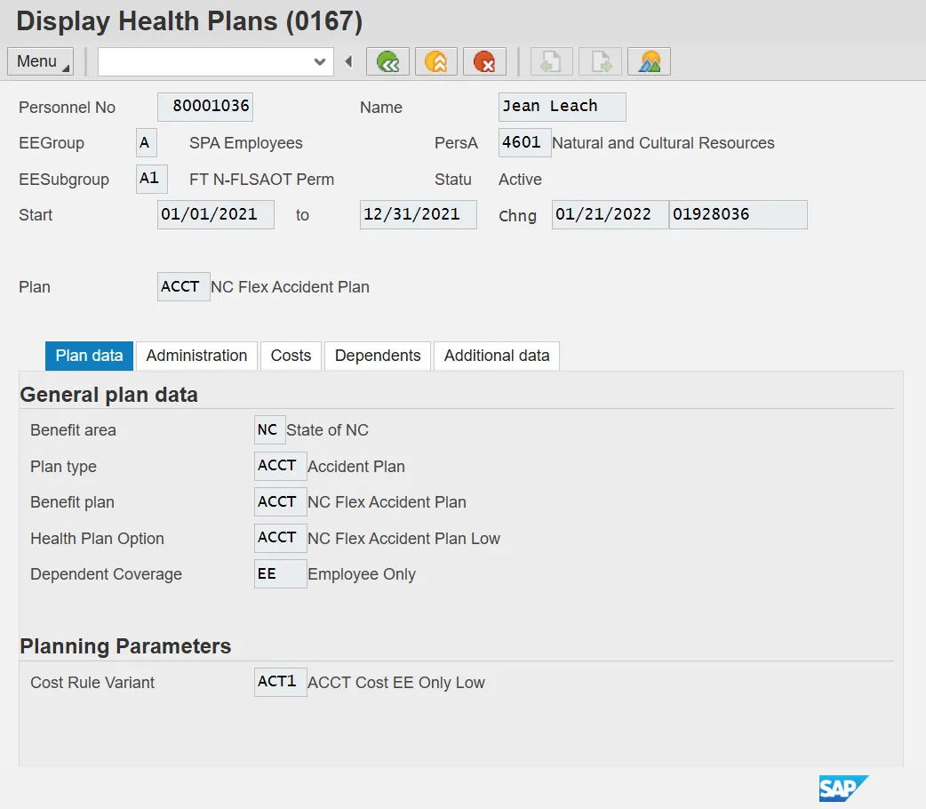Click the end date 12/31/2021 field

tap(418, 214)
